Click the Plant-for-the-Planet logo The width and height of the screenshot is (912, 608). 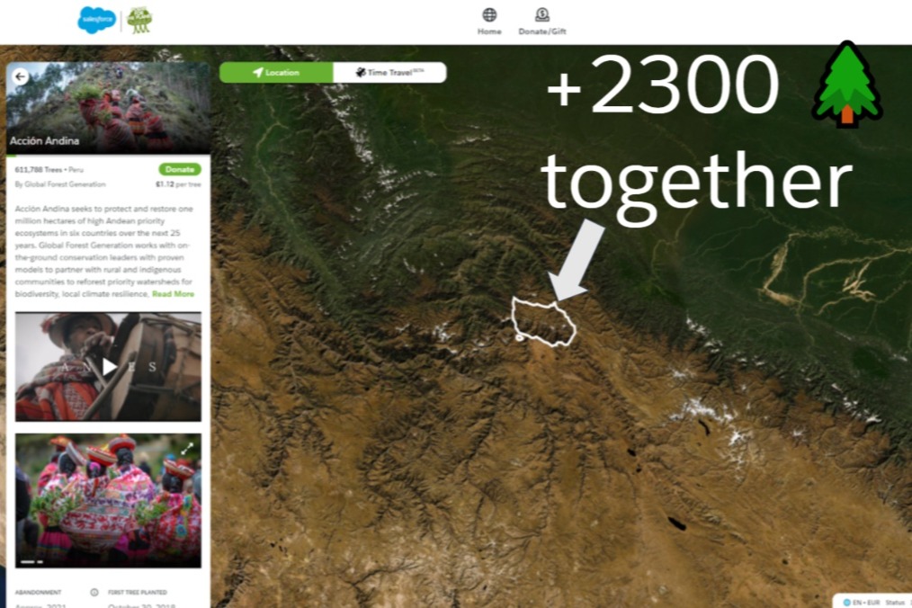(x=139, y=21)
